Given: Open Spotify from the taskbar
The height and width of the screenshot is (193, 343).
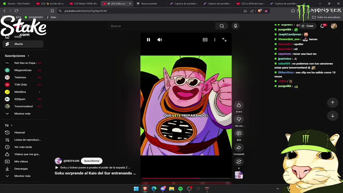Looking at the screenshot, I should tap(180, 189).
